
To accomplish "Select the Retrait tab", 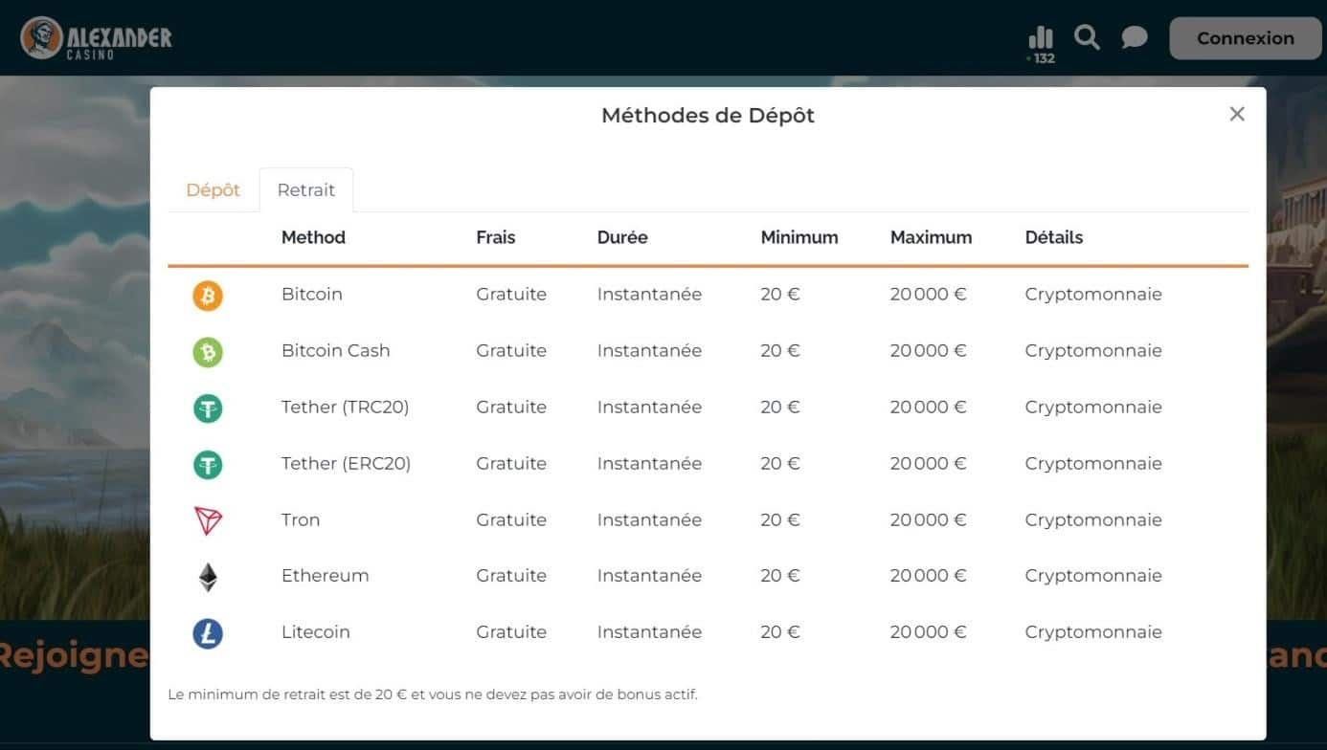I will point(306,189).
